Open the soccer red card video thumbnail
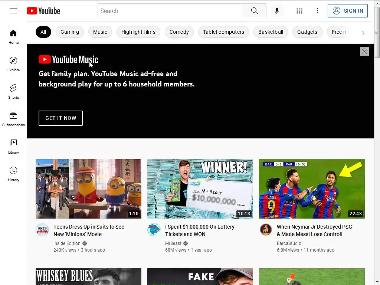This screenshot has width=380, height=285. click(x=312, y=276)
